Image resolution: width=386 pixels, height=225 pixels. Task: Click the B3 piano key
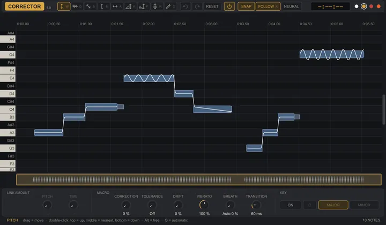click(x=8, y=117)
